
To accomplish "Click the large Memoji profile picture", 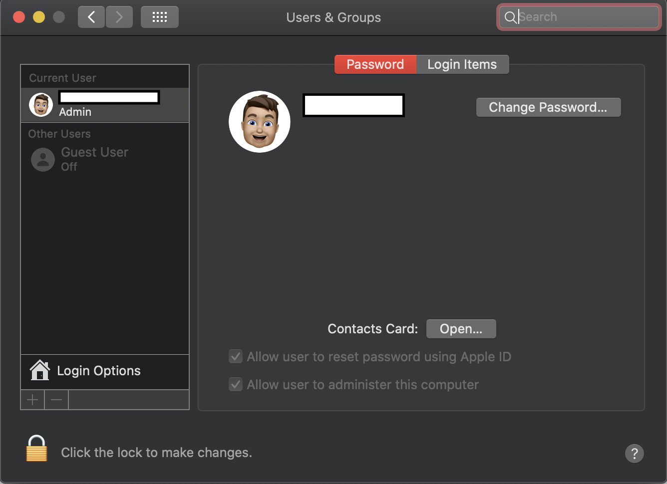I will click(259, 122).
